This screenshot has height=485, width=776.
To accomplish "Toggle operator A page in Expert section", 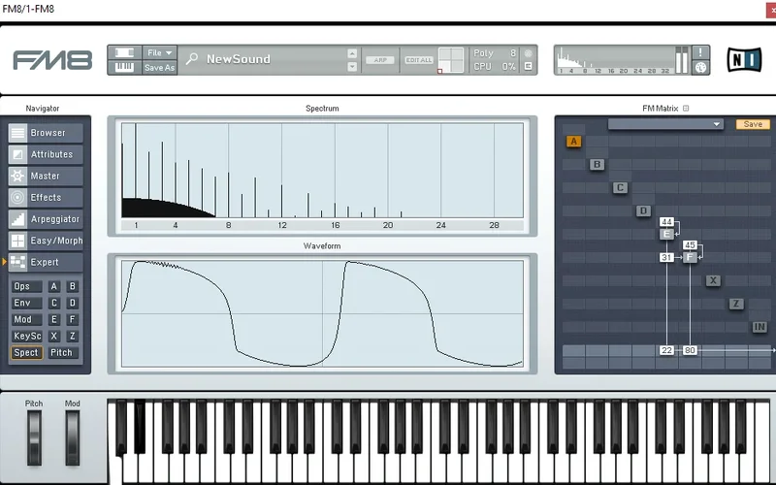I will point(54,286).
